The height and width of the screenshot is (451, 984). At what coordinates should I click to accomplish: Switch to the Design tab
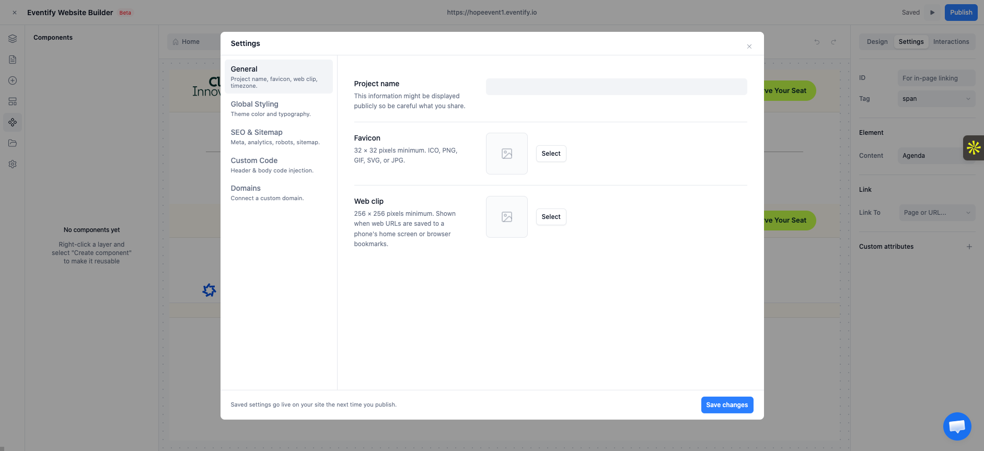tap(877, 42)
